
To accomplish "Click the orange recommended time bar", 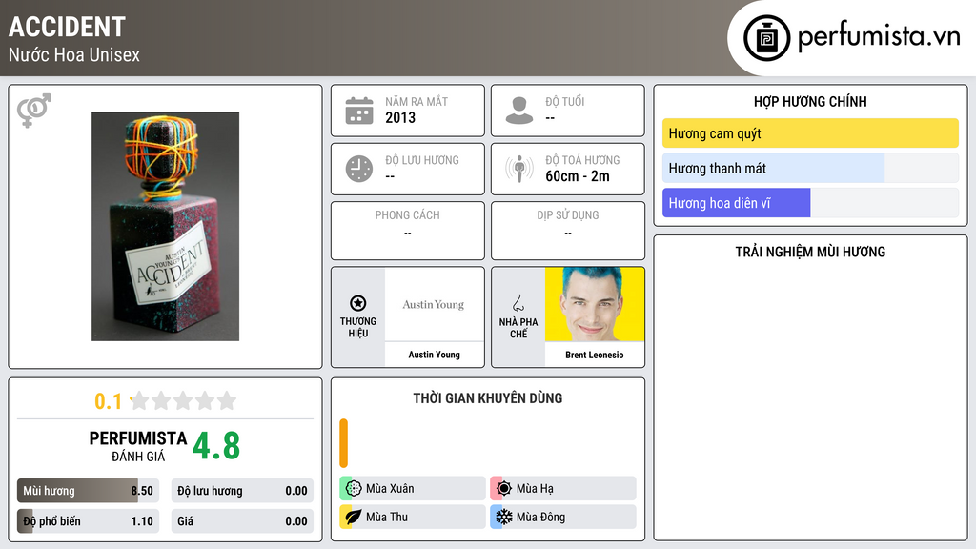I will tap(343, 443).
